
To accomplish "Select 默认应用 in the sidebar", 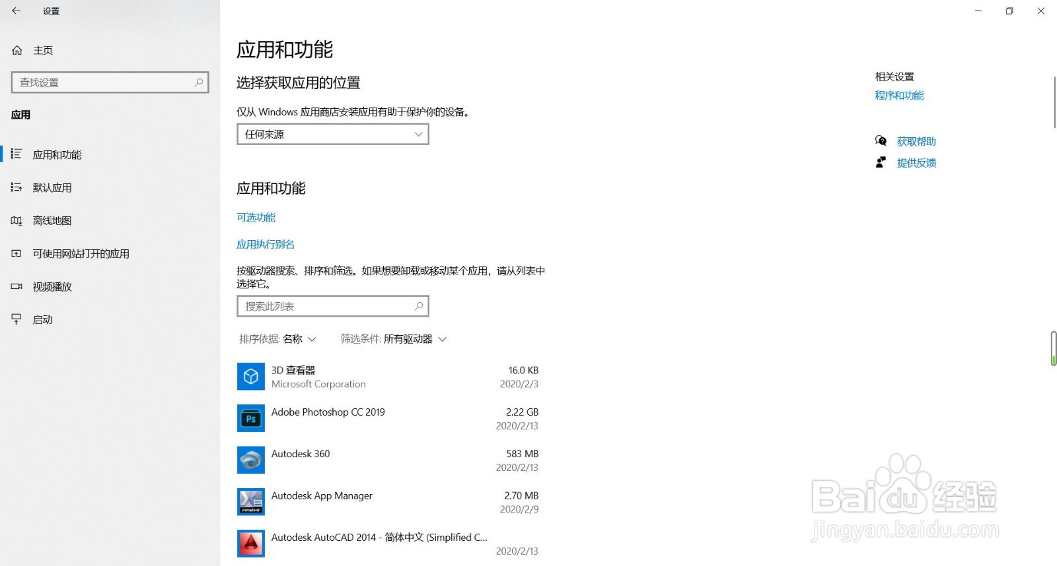I will pyautogui.click(x=110, y=187).
